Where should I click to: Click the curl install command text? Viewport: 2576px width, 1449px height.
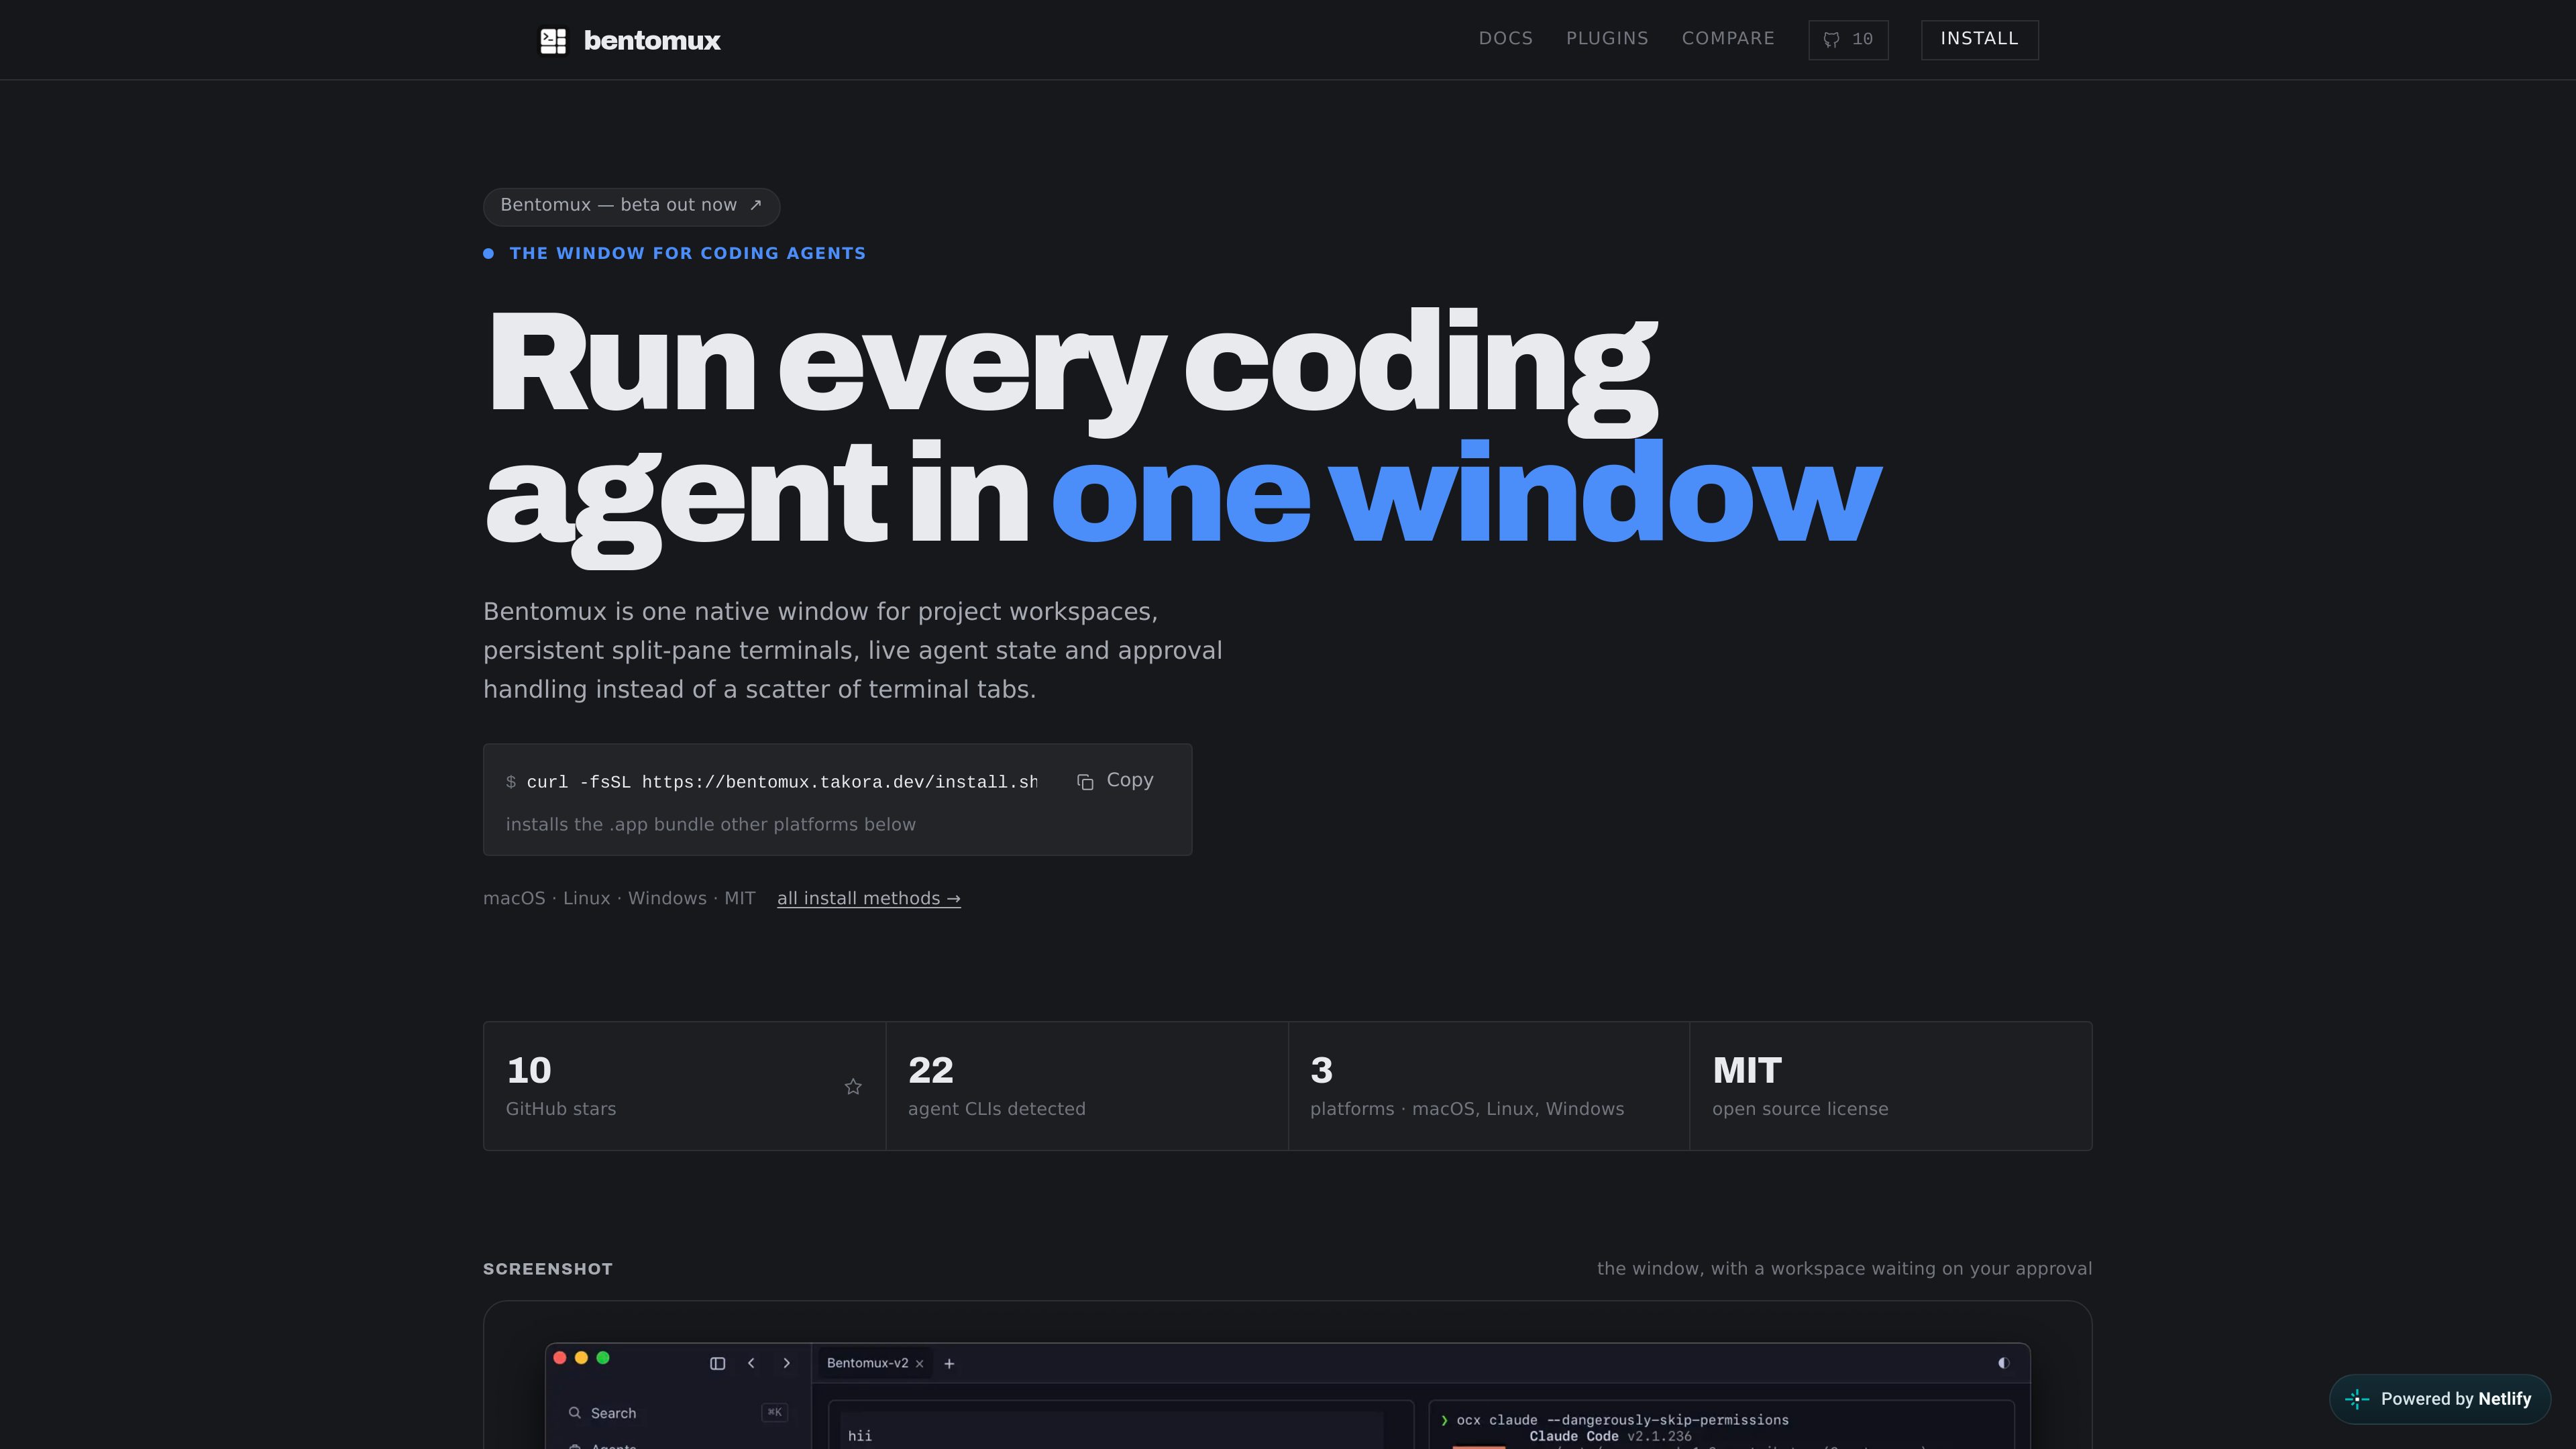click(x=781, y=782)
